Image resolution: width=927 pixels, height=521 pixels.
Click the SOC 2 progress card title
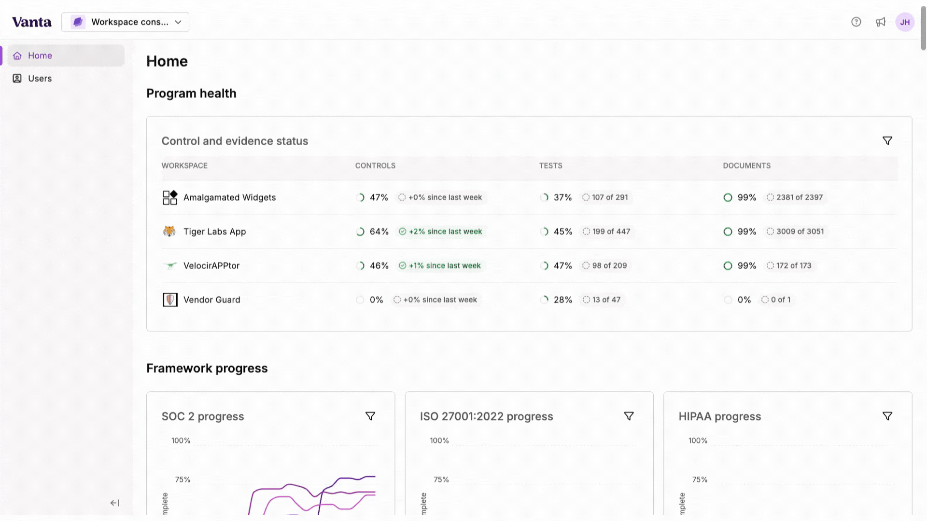coord(203,416)
